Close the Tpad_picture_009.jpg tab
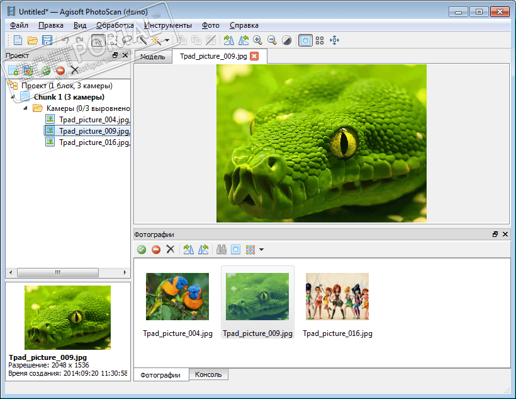516x399 pixels. coord(254,56)
